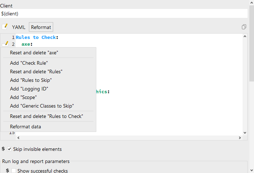Click the dollar icon beside Show successful checks

click(x=8, y=171)
